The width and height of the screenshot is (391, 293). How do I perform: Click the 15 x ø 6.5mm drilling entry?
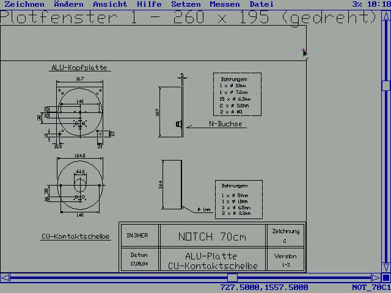[235, 99]
